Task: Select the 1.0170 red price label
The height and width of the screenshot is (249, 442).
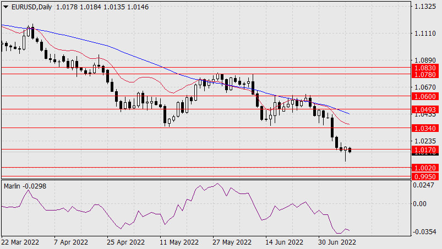Action: (425, 150)
